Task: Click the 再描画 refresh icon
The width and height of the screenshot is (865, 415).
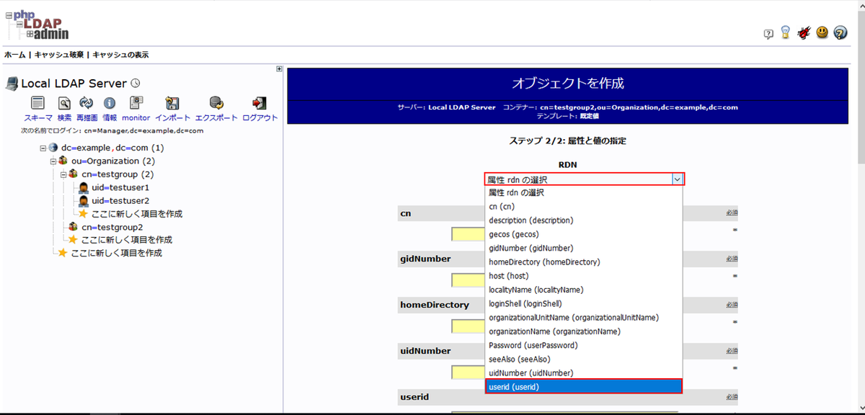Action: [86, 103]
